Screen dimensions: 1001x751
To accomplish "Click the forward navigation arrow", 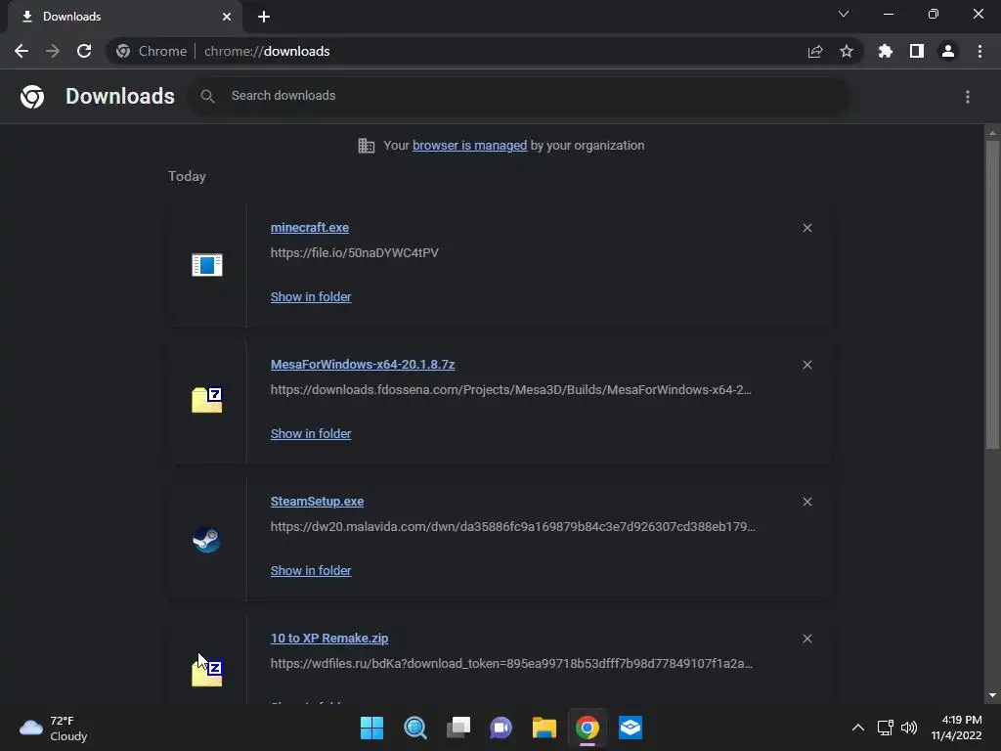I will tap(53, 51).
